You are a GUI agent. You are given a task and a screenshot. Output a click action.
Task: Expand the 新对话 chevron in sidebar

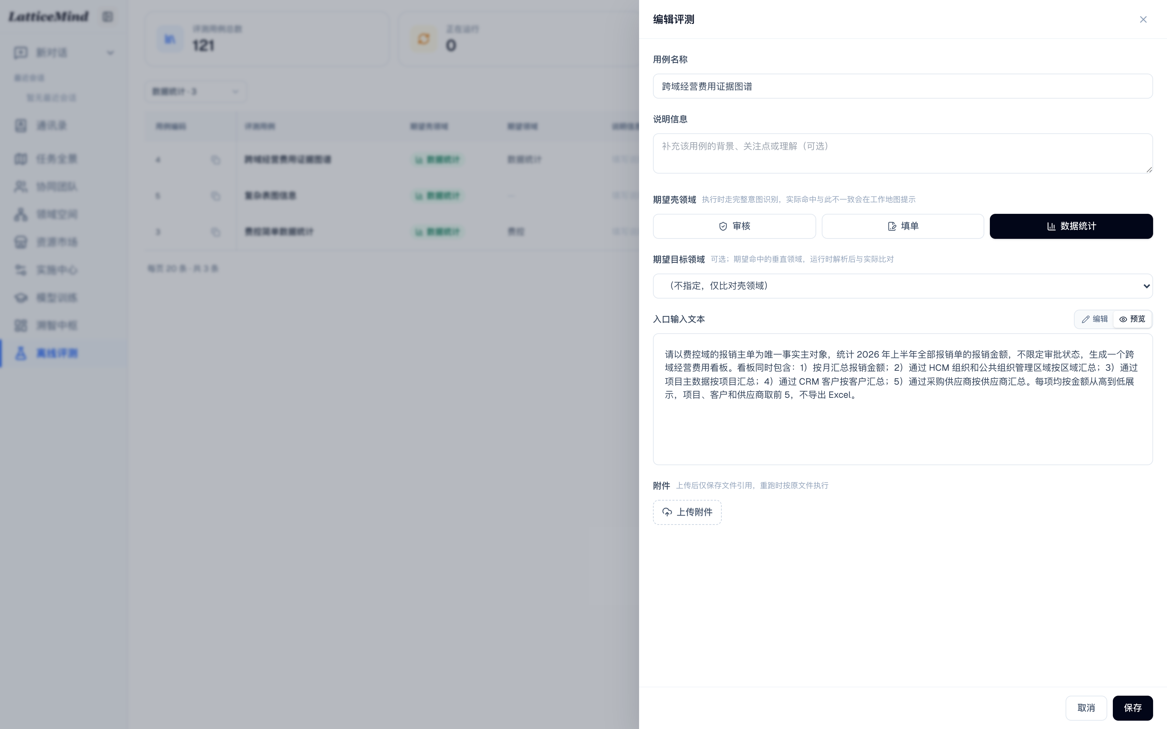[x=110, y=52]
